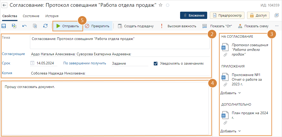Toggle Уведомлять о замечаниях checkbox
The image size is (282, 137).
point(156,63)
